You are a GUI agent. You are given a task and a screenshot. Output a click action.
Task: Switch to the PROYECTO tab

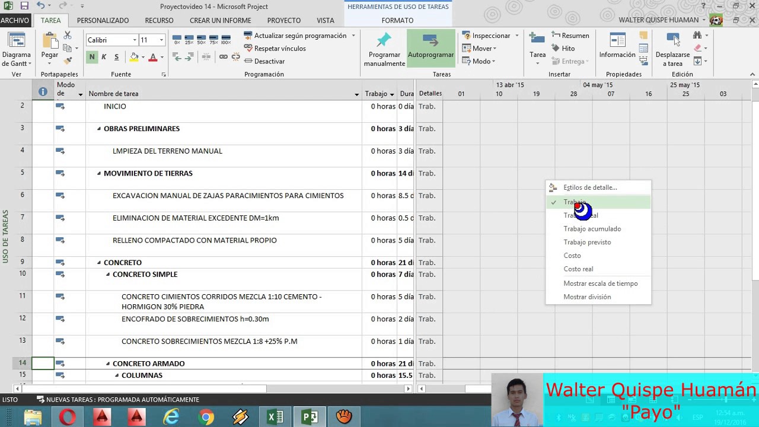click(x=284, y=20)
